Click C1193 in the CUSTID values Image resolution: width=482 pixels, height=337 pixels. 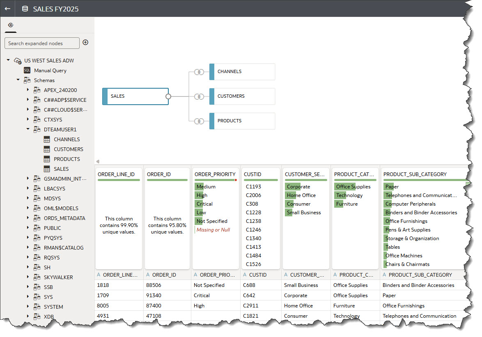pos(253,186)
